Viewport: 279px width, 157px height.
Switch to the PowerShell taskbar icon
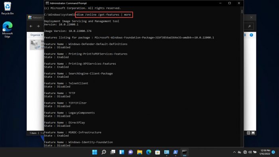coord(175,152)
